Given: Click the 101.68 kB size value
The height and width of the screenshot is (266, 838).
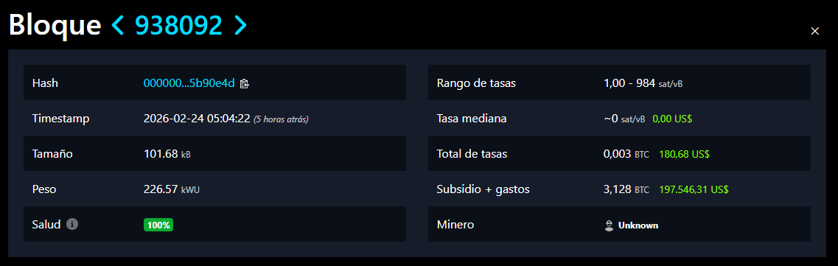Looking at the screenshot, I should [x=167, y=154].
